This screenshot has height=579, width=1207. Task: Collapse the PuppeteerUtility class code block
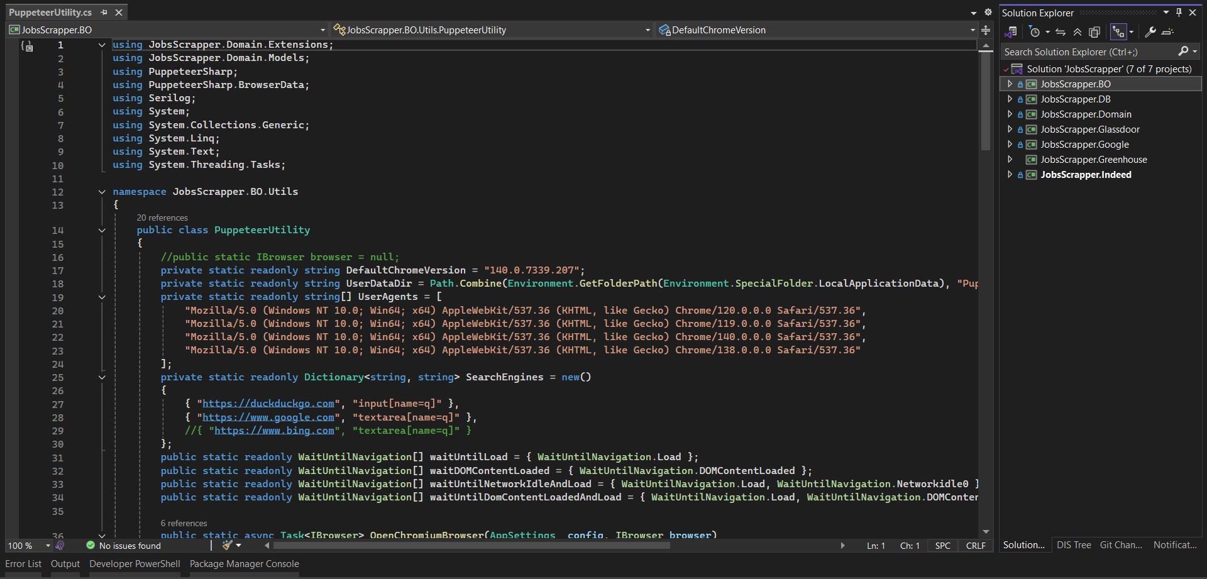point(102,231)
